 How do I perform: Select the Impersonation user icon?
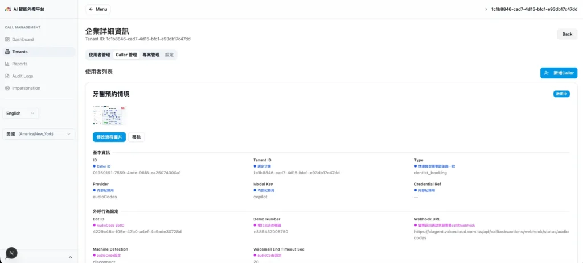pos(7,88)
